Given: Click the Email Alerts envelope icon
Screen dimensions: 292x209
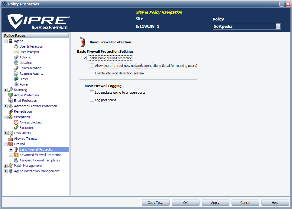Looking at the screenshot, I should pyautogui.click(x=11, y=133).
